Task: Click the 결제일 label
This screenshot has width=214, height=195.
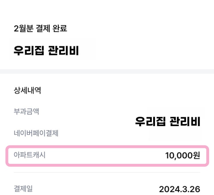Action: [23, 189]
